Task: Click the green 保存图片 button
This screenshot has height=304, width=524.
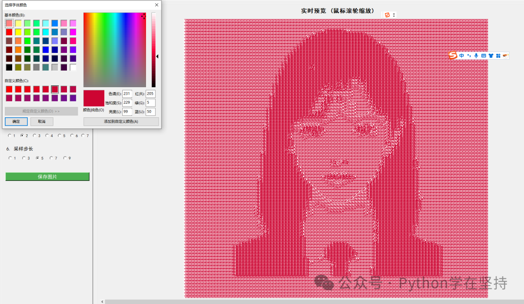Action: 48,176
